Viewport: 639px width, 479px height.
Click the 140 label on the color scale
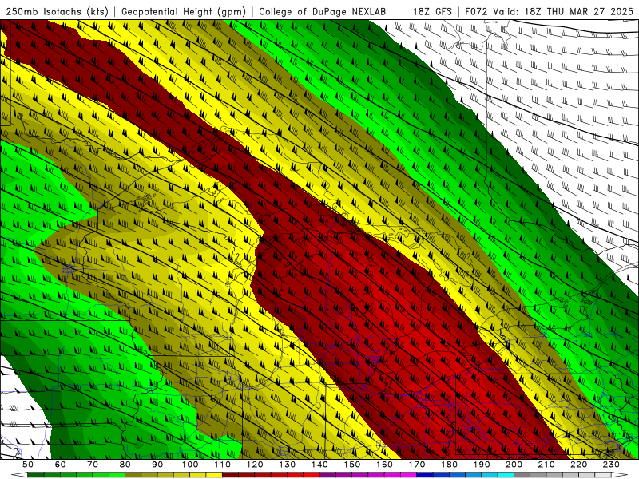(x=319, y=465)
